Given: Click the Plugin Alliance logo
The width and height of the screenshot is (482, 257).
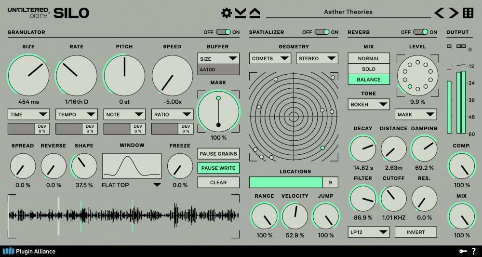Looking at the screenshot, I should click(x=29, y=251).
